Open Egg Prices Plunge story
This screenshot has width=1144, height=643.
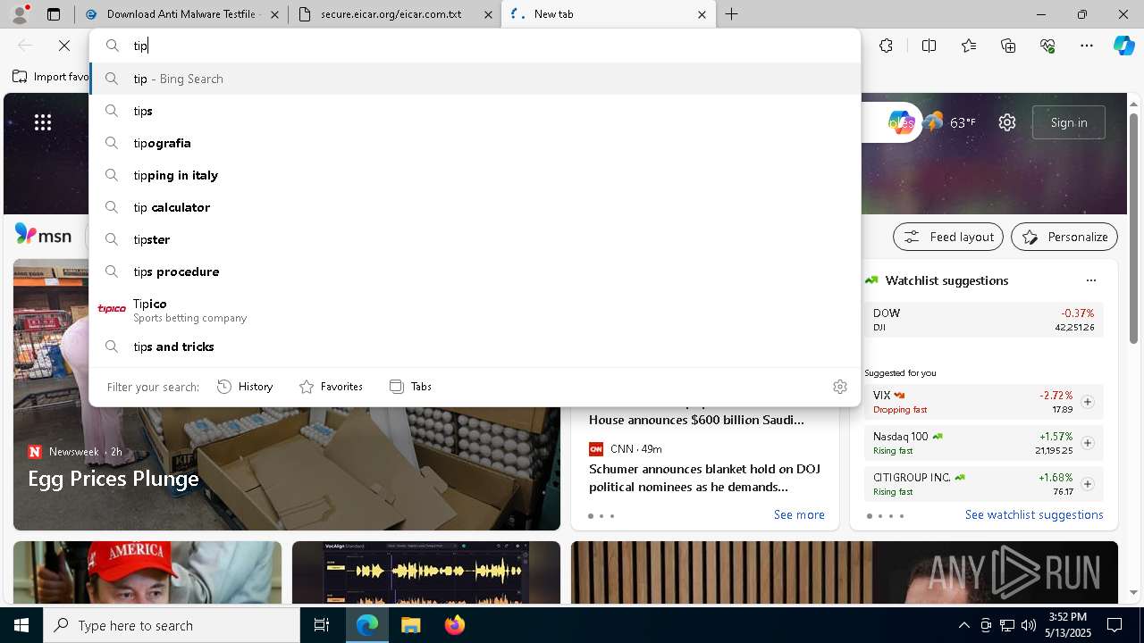coord(114,479)
